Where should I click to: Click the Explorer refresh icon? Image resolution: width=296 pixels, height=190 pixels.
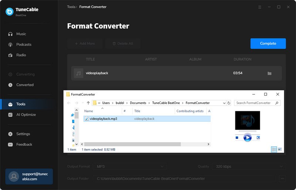[x=229, y=103]
